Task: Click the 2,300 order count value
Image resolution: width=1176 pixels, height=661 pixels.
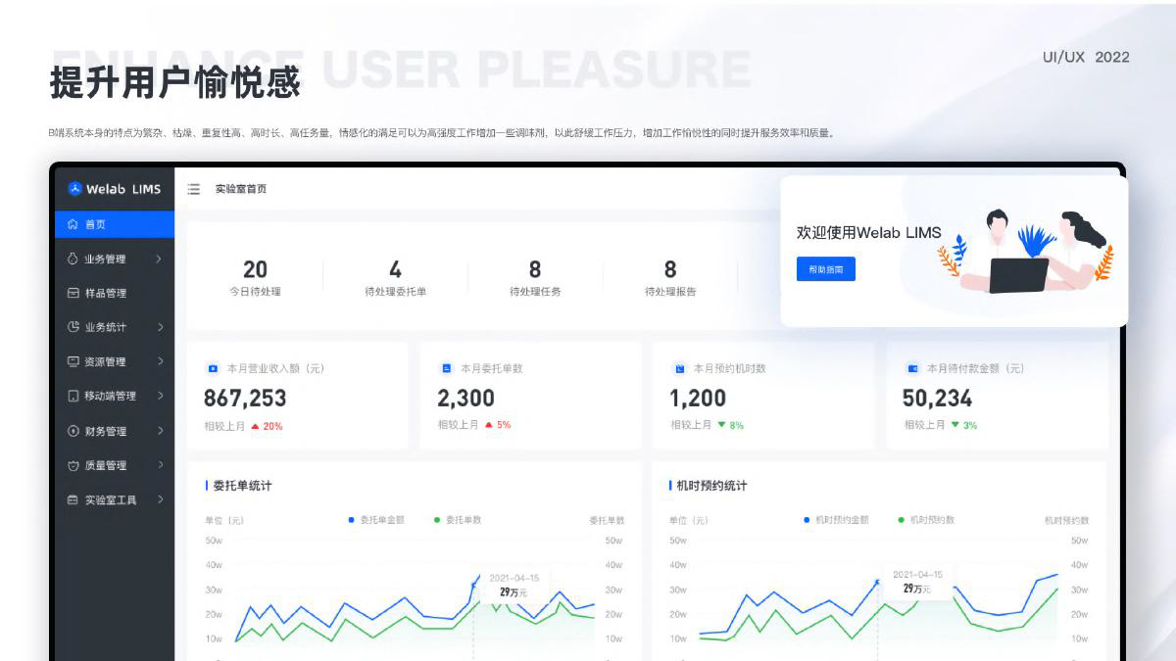Action: (x=465, y=398)
